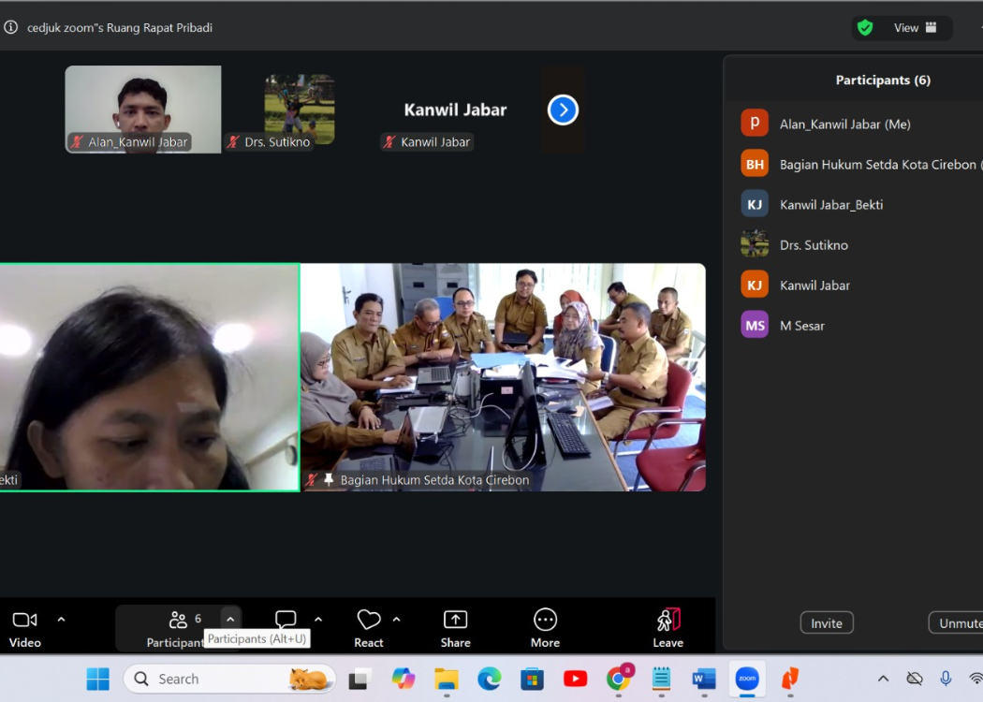Click the Invite button

tap(826, 623)
